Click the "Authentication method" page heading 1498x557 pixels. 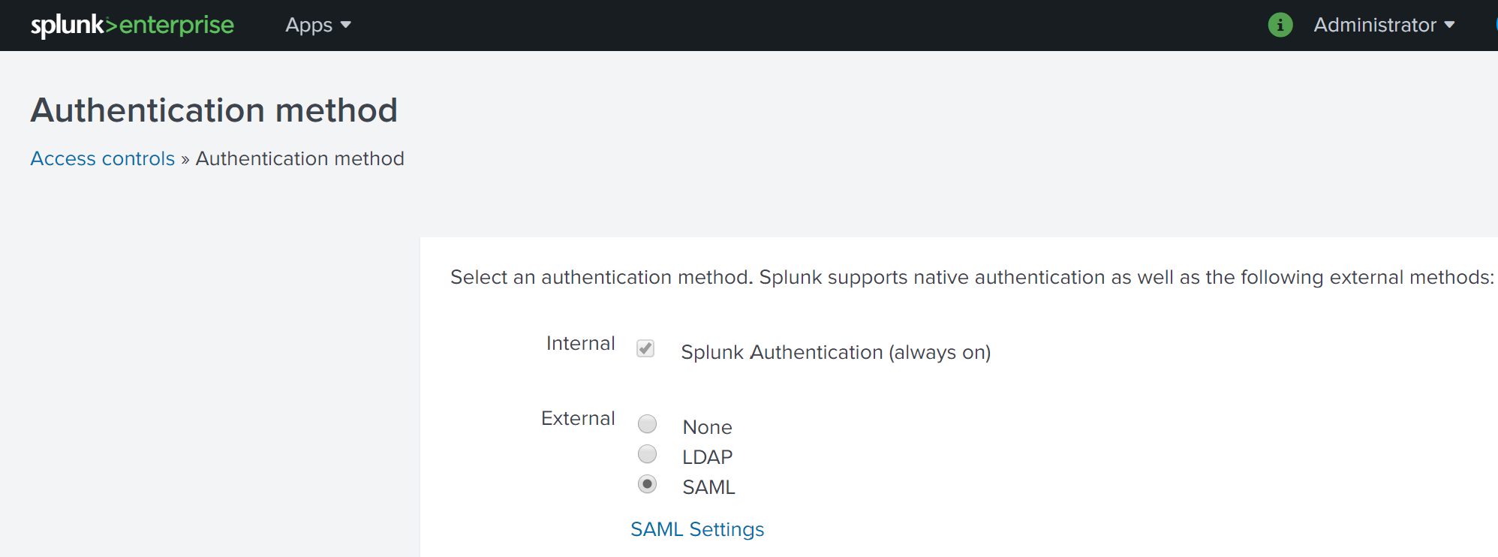tap(214, 110)
